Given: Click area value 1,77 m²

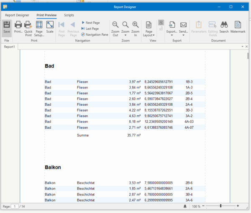Looking at the screenshot, I should (135, 93).
